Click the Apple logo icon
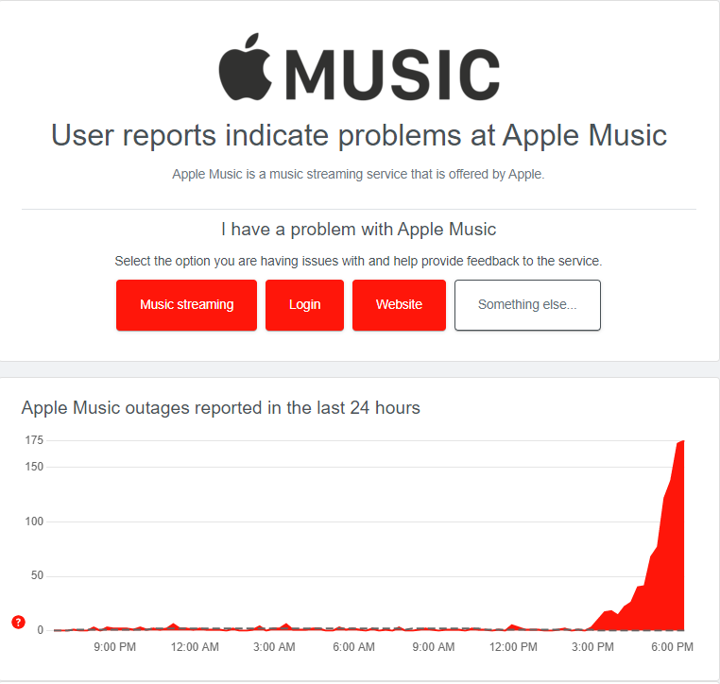The width and height of the screenshot is (720, 684). click(x=246, y=66)
